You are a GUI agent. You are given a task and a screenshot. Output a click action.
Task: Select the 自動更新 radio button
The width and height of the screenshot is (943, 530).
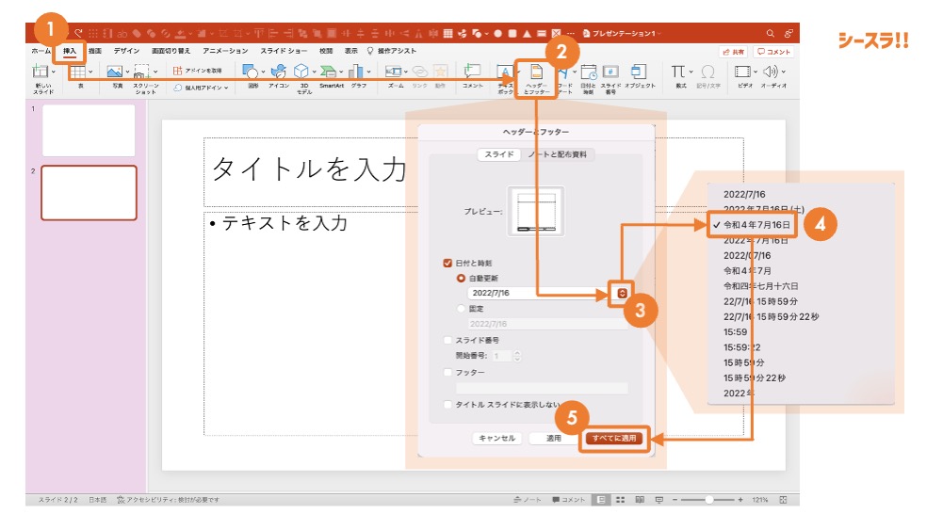pyautogui.click(x=461, y=279)
